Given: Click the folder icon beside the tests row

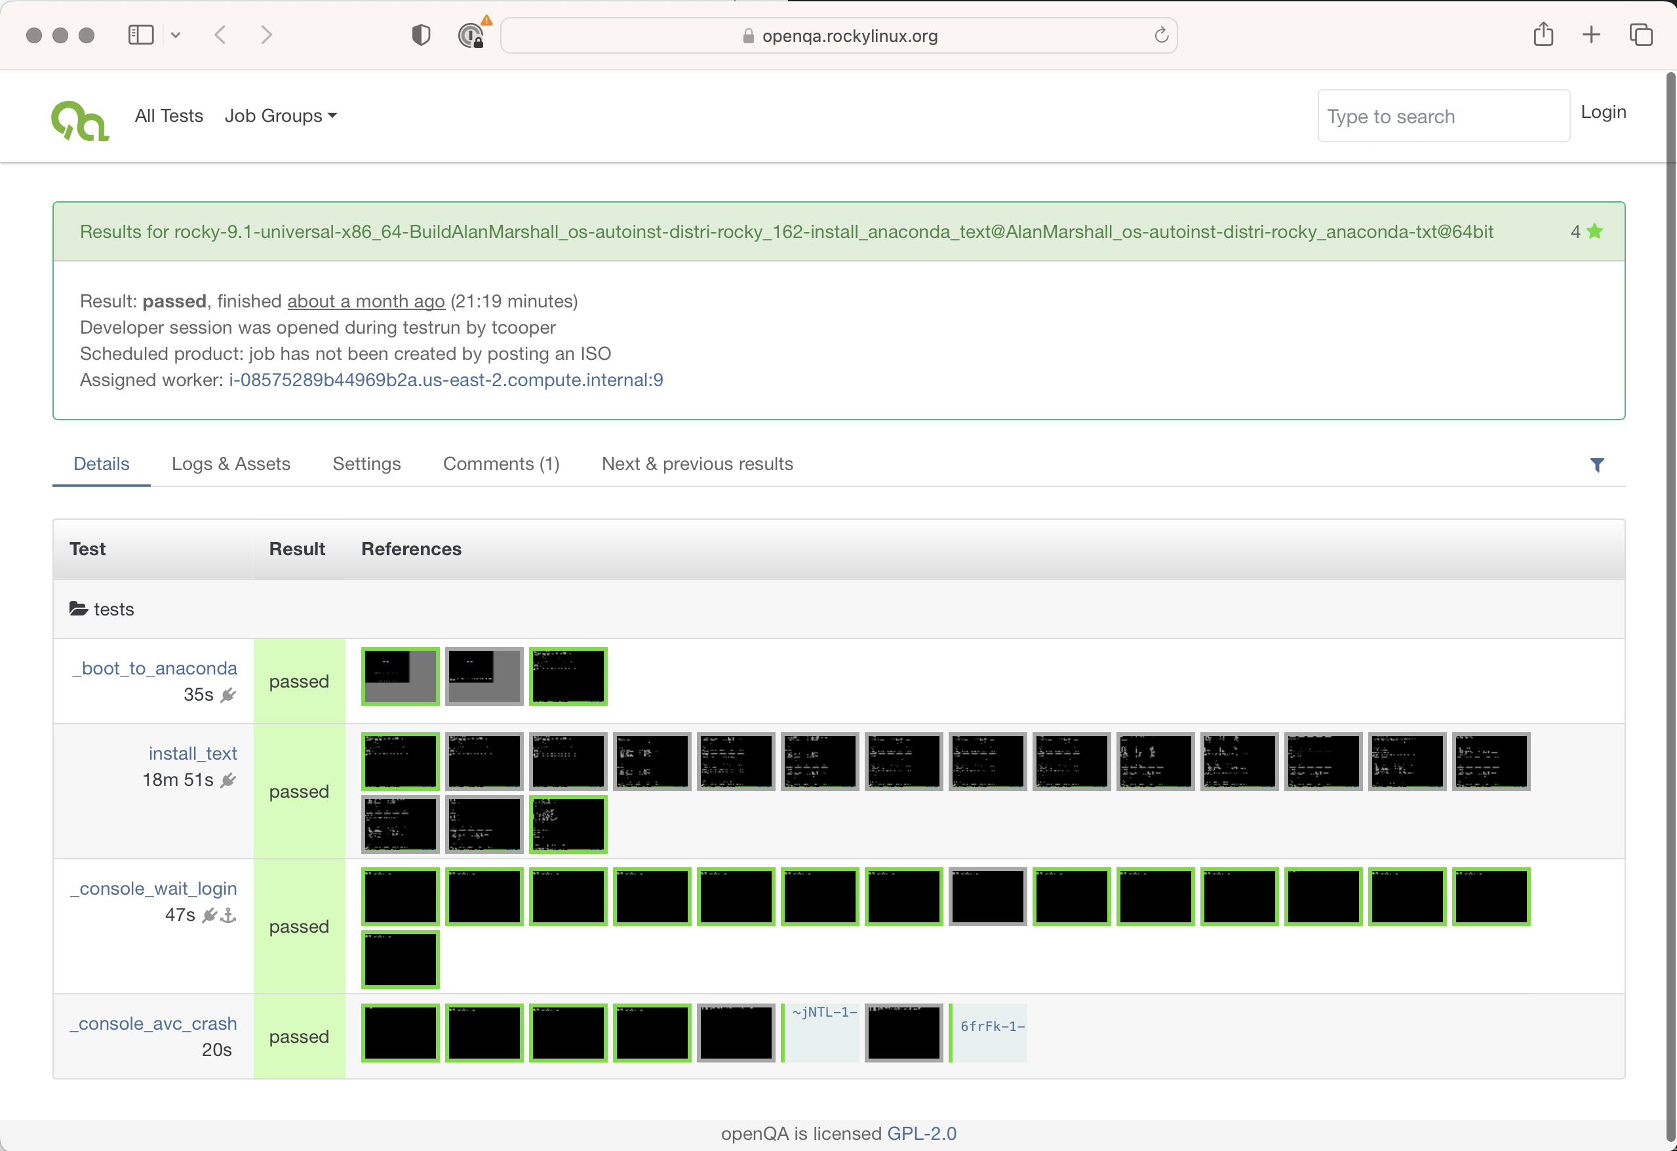Looking at the screenshot, I should coord(78,608).
